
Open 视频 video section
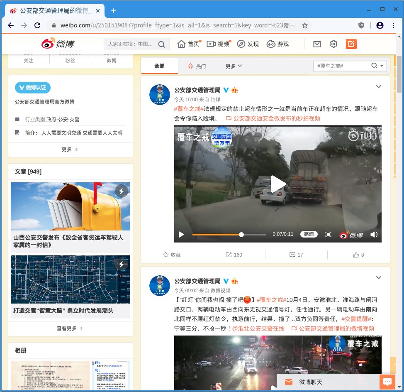click(x=218, y=44)
